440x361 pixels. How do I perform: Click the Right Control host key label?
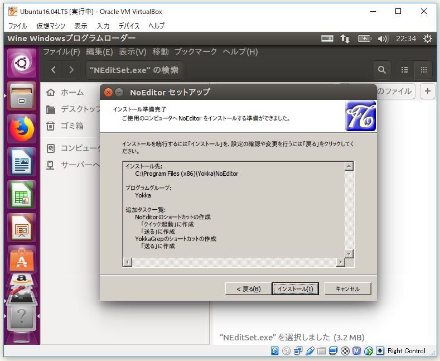(x=407, y=350)
